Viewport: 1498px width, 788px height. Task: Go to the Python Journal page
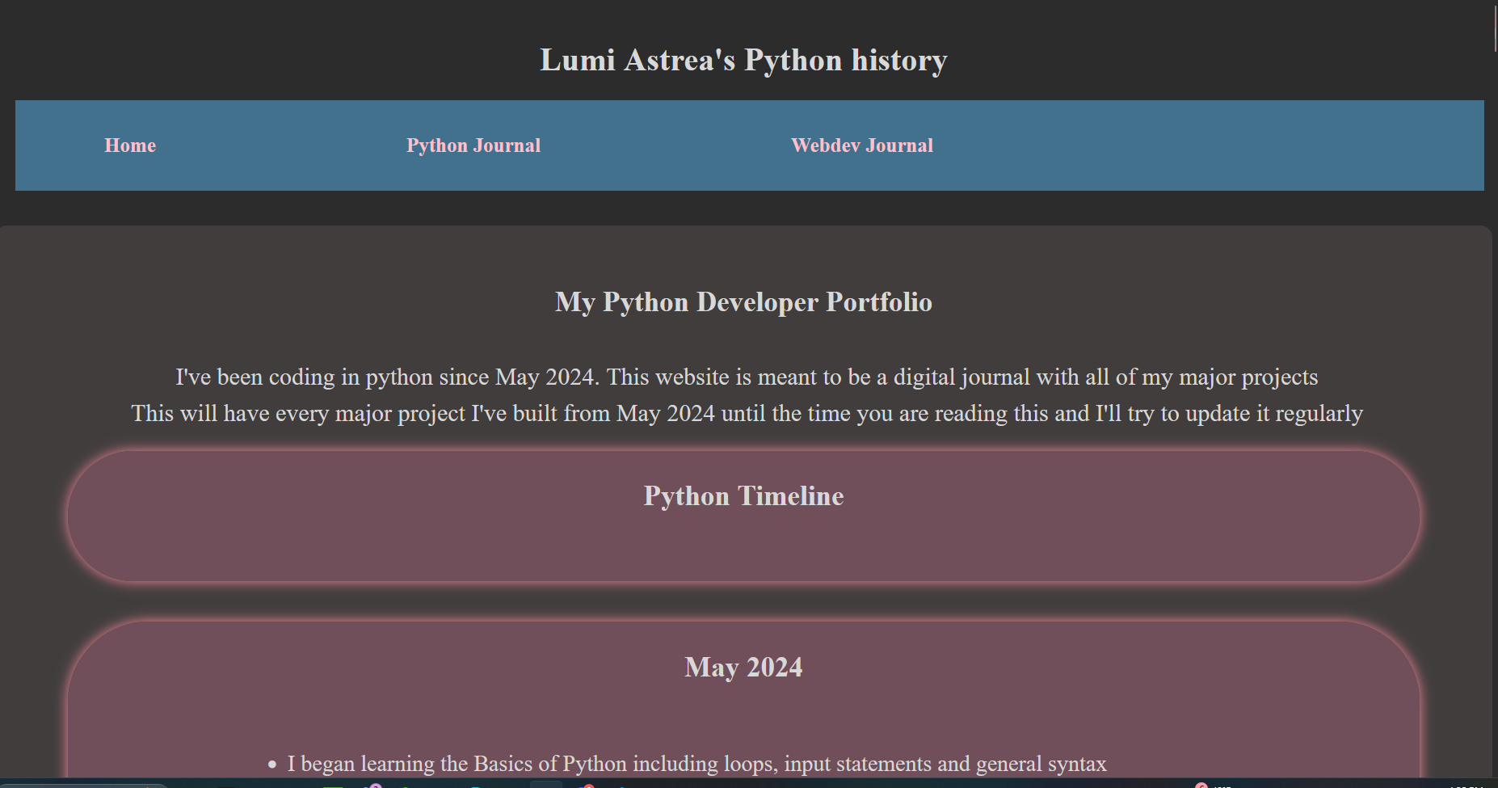pos(473,145)
